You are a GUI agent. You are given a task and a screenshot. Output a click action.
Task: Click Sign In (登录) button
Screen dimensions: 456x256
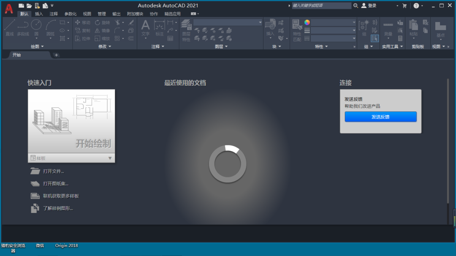pyautogui.click(x=369, y=5)
